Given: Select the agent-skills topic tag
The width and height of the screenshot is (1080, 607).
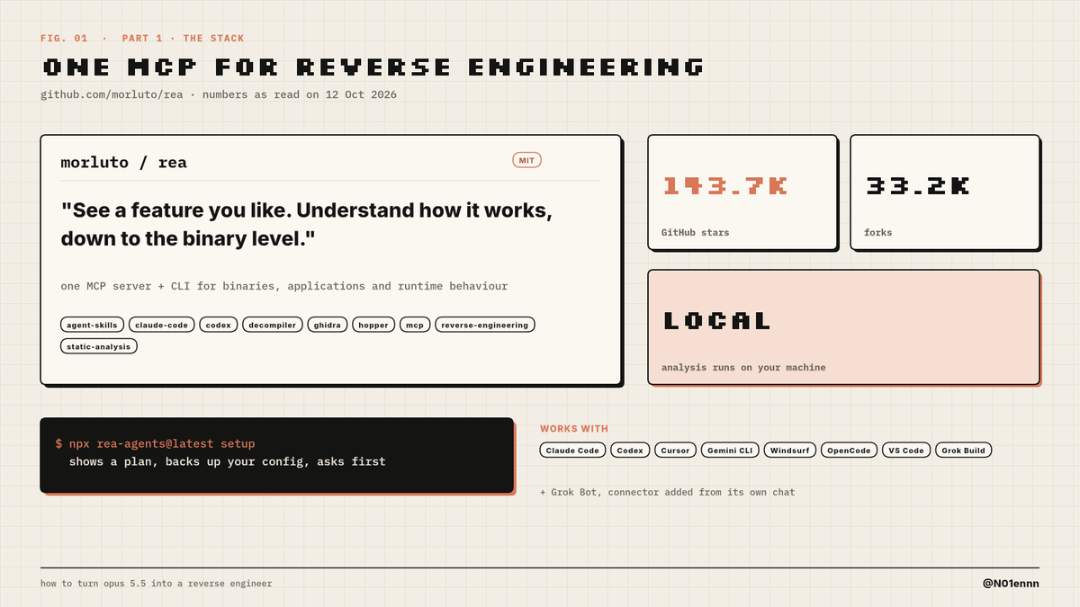Looking at the screenshot, I should [x=93, y=325].
